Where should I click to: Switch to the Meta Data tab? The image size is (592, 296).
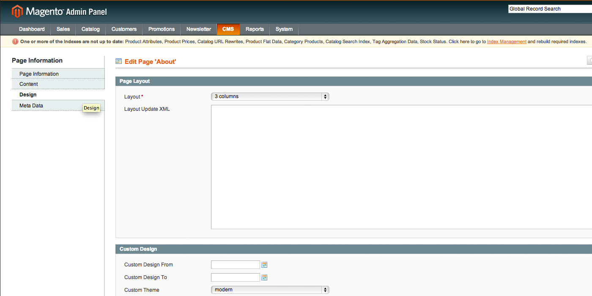tap(58, 105)
